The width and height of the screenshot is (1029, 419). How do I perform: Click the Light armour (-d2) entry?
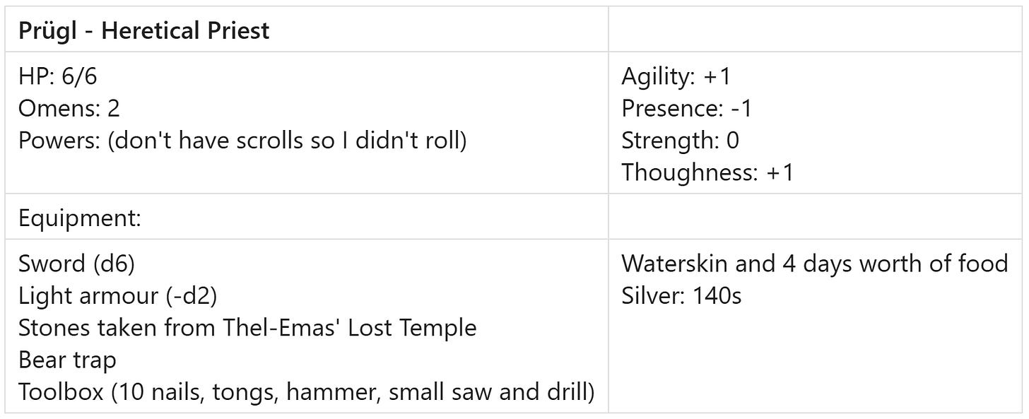117,296
